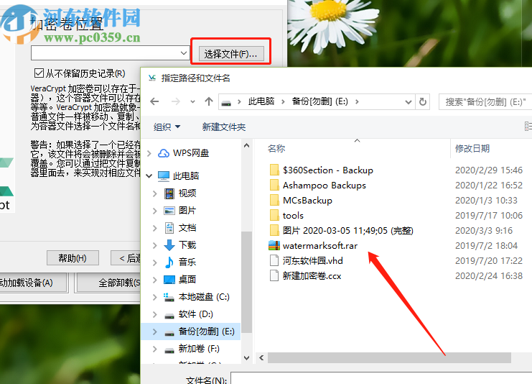Click the Back arrow in file dialog
Viewport: 532px width, 384px height.
(154, 101)
